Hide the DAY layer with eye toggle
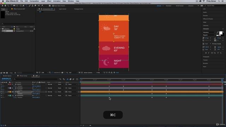The width and height of the screenshot is (226, 127). tap(1, 92)
